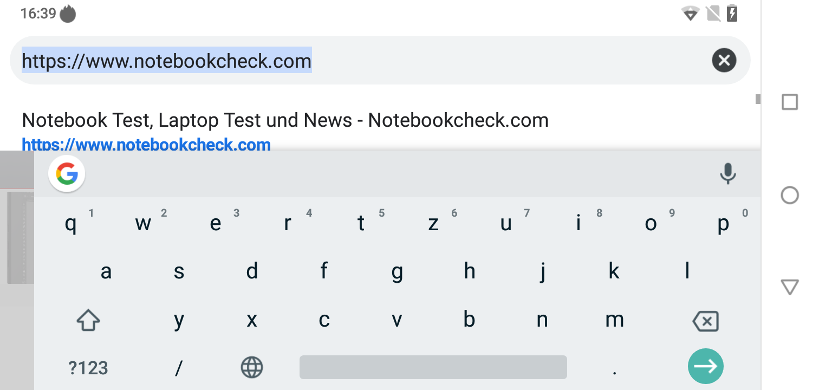Image resolution: width=819 pixels, height=390 pixels.
Task: Tap the letter p key
Action: point(724,223)
